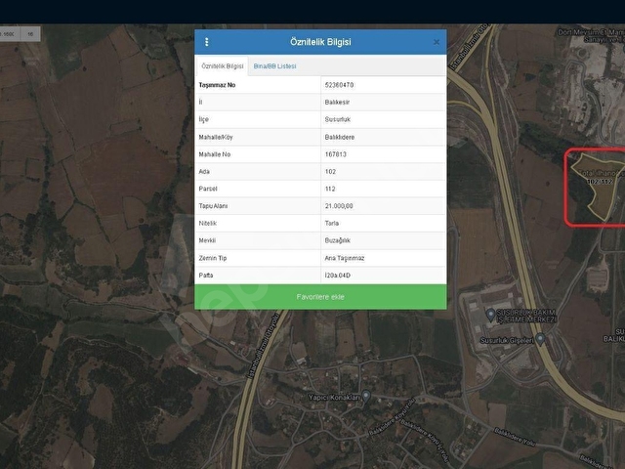625x469 pixels.
Task: Click the Yapıcı Konakları map pin
Action: click(x=365, y=396)
